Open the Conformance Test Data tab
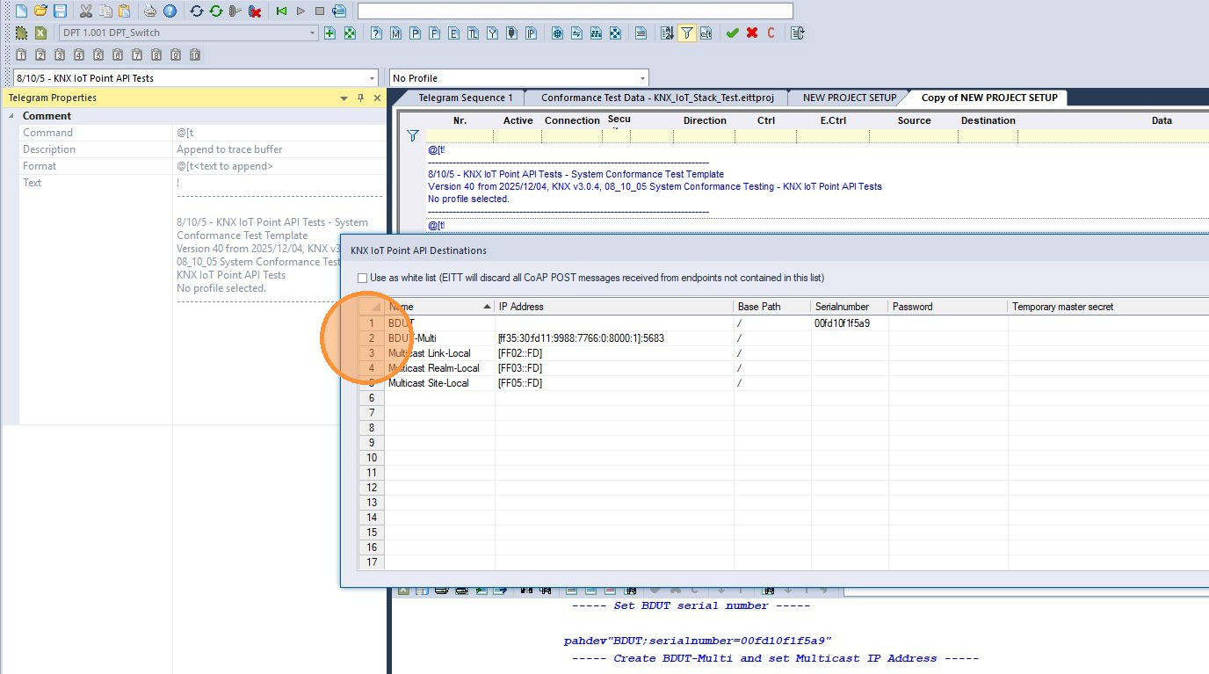Screen dimensions: 1209x674 pos(657,98)
